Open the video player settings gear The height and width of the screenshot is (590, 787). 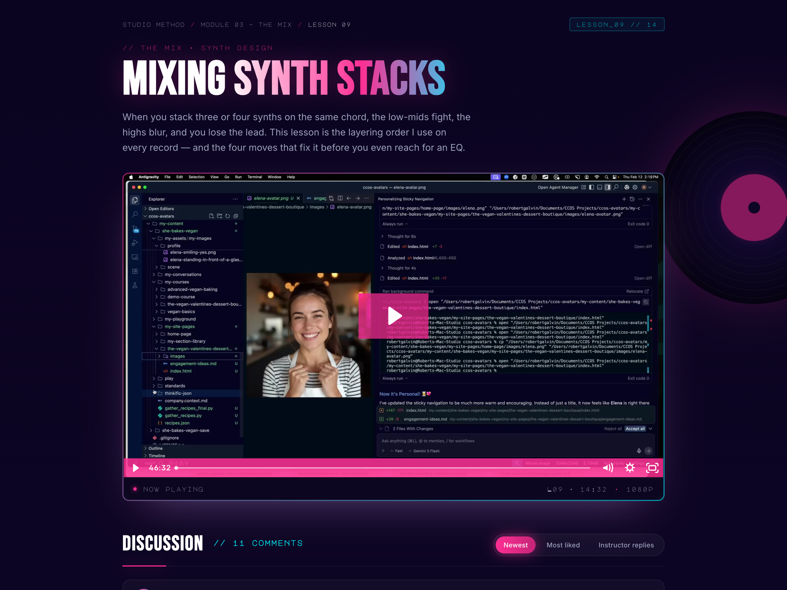click(x=630, y=468)
